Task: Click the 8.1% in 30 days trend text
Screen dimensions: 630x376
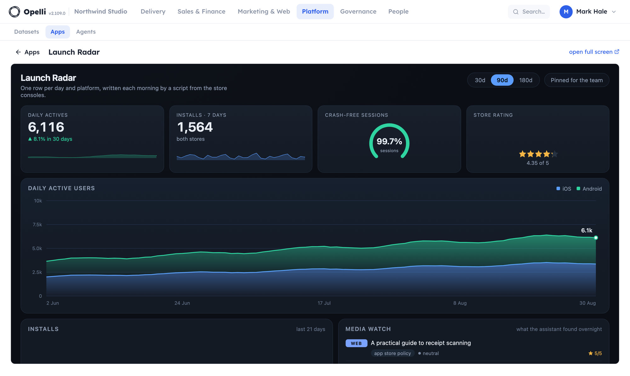Action: (x=53, y=139)
